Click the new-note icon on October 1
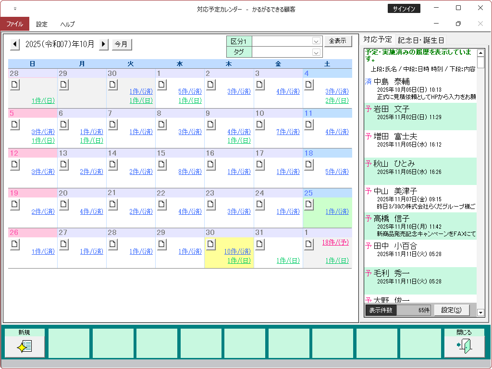Image resolution: width=492 pixels, height=369 pixels. point(162,85)
